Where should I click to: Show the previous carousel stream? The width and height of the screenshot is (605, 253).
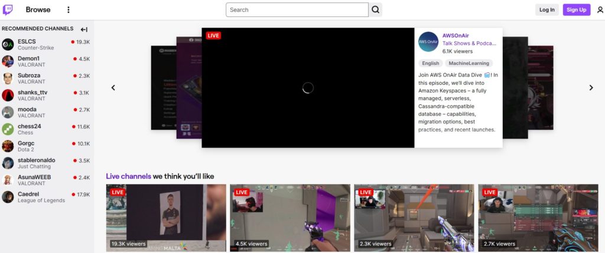tap(113, 88)
